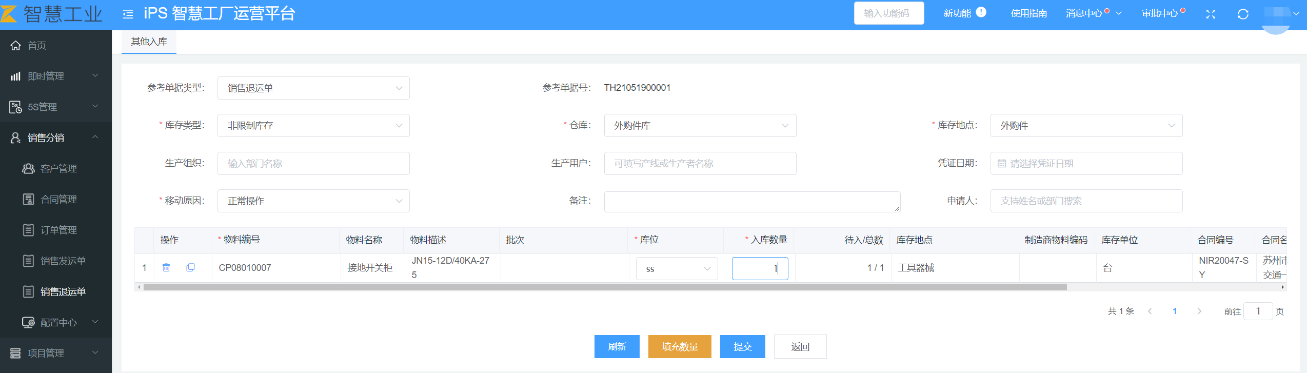Select the 其他入库 tab

coord(149,42)
